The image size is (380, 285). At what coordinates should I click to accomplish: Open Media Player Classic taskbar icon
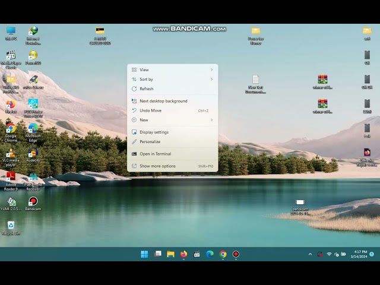coord(197,254)
